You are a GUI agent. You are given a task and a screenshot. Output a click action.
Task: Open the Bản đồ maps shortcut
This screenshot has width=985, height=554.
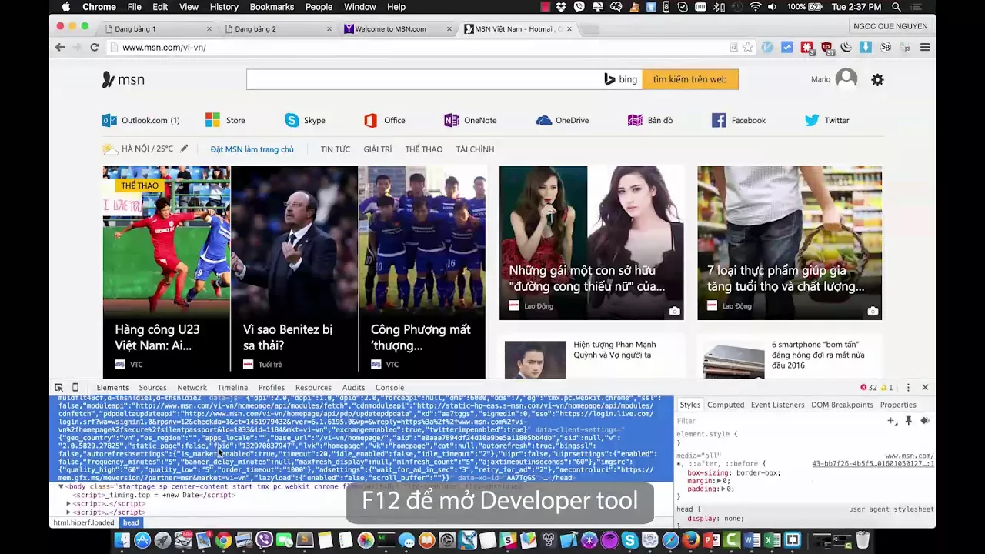[650, 120]
